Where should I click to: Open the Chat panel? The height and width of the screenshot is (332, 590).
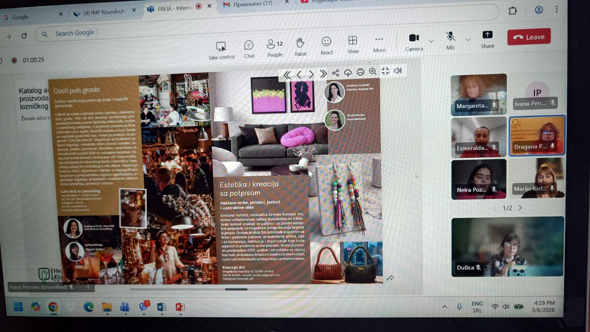click(249, 49)
